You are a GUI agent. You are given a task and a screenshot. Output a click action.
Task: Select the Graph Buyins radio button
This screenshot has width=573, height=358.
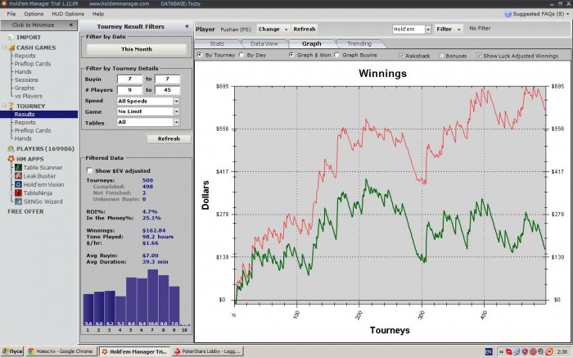click(336, 55)
